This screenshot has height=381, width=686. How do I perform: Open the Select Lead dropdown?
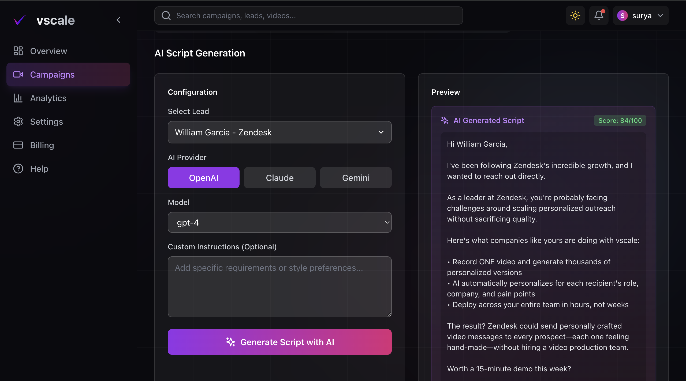(x=279, y=132)
